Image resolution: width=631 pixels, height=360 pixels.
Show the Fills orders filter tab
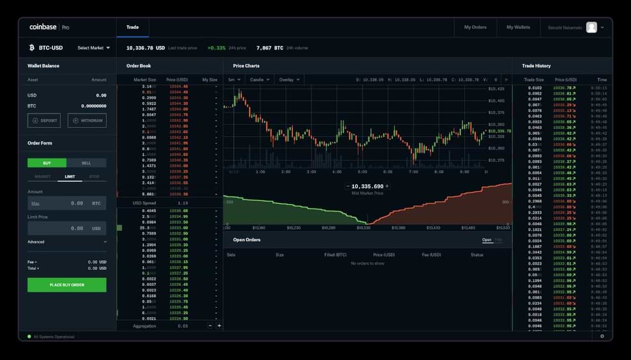click(x=498, y=240)
